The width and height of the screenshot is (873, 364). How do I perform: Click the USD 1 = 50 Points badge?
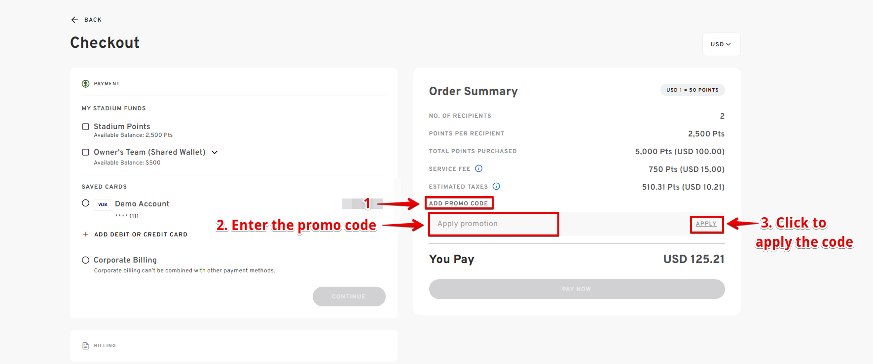click(x=692, y=90)
